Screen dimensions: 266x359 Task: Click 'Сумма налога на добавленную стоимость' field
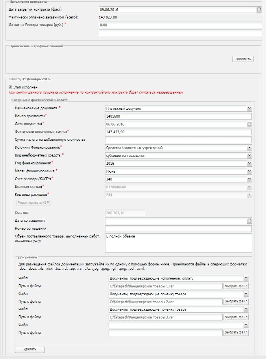[x=178, y=140]
